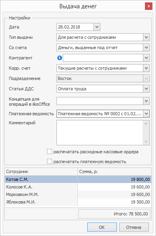Enable распечатать расходные кассовые ордера checkbox
Viewport: 156px width, 236px height.
49,152
